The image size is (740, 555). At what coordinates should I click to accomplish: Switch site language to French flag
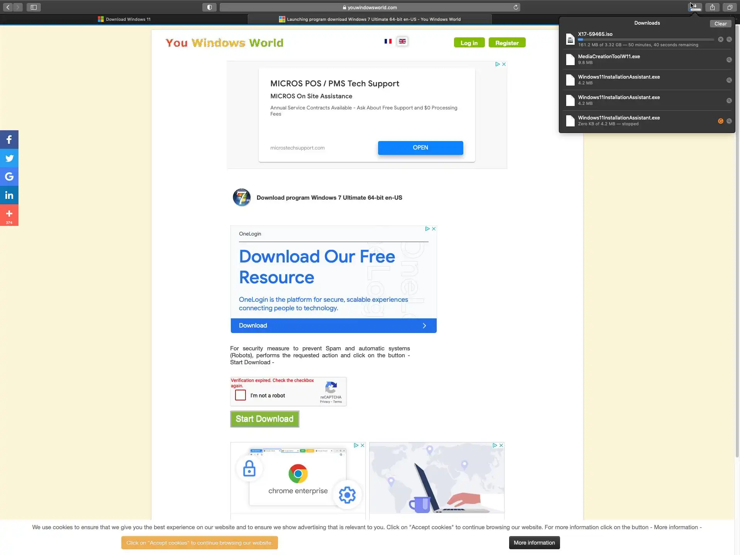pos(388,41)
